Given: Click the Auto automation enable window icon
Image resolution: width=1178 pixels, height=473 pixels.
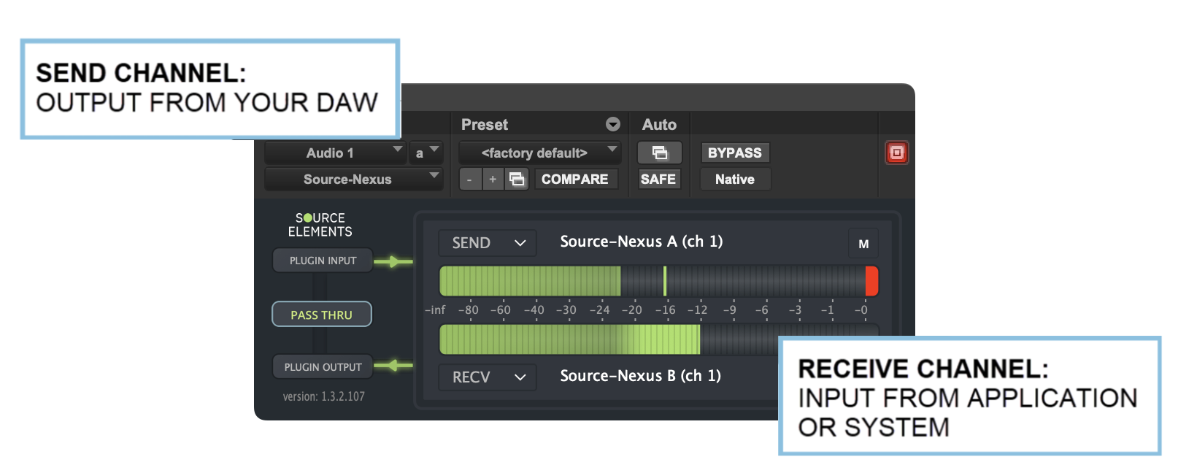Looking at the screenshot, I should (660, 153).
